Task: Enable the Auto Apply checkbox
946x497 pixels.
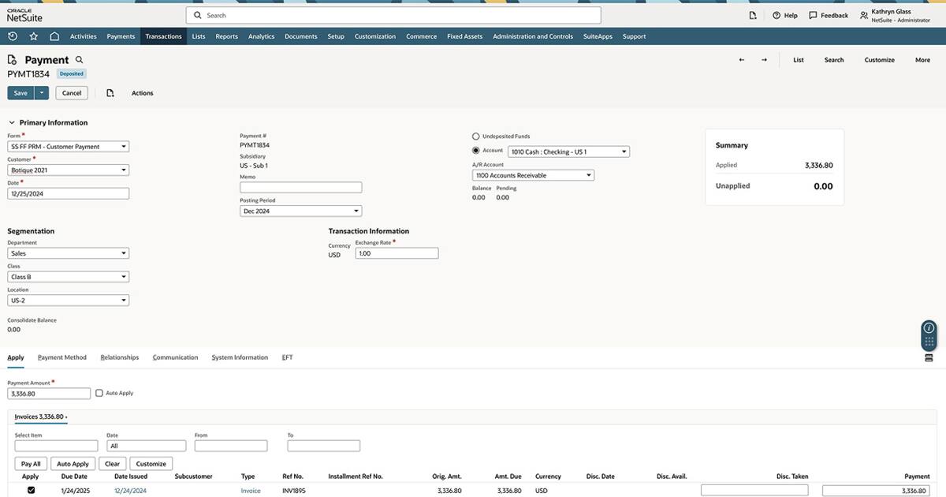Action: coord(99,393)
